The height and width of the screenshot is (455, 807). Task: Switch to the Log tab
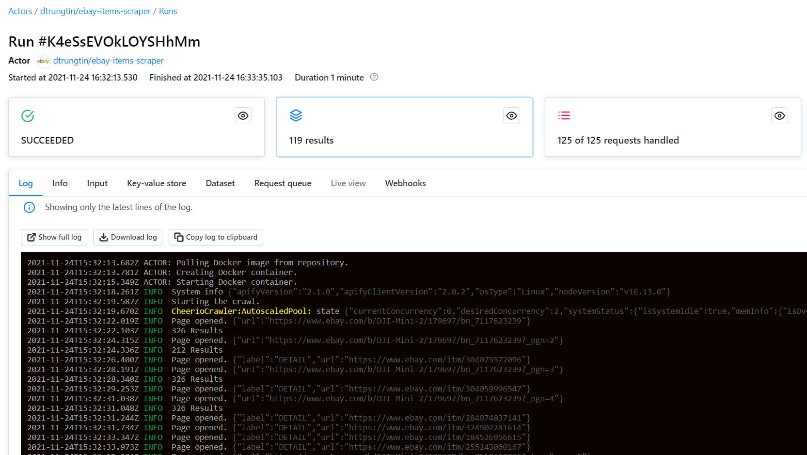click(26, 183)
